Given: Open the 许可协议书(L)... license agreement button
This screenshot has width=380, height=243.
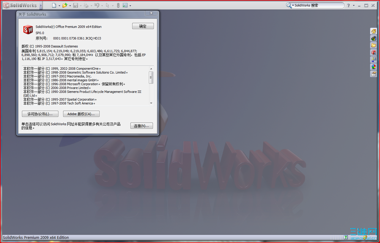Looking at the screenshot, I should 40,114.
